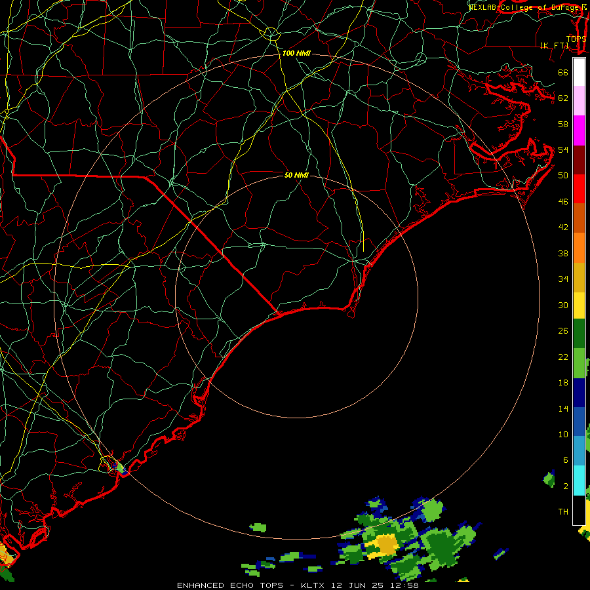Click legend value '34'
Image resolution: width=590 pixels, height=590 pixels.
coord(563,279)
